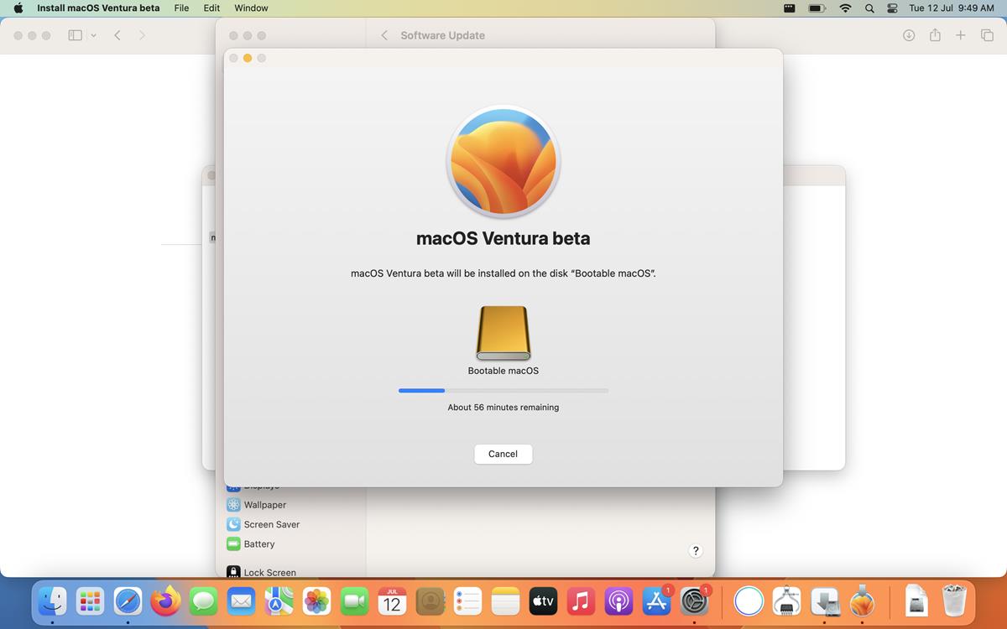Click the Ventura installer icon in Dock
Image resolution: width=1007 pixels, height=629 pixels.
tap(862, 600)
